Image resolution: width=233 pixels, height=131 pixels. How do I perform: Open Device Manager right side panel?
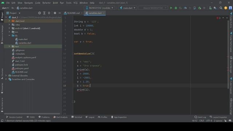coord(231,64)
